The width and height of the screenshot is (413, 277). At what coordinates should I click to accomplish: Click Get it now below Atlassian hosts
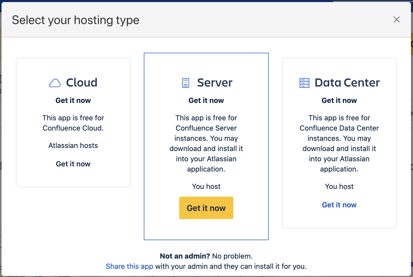[73, 164]
